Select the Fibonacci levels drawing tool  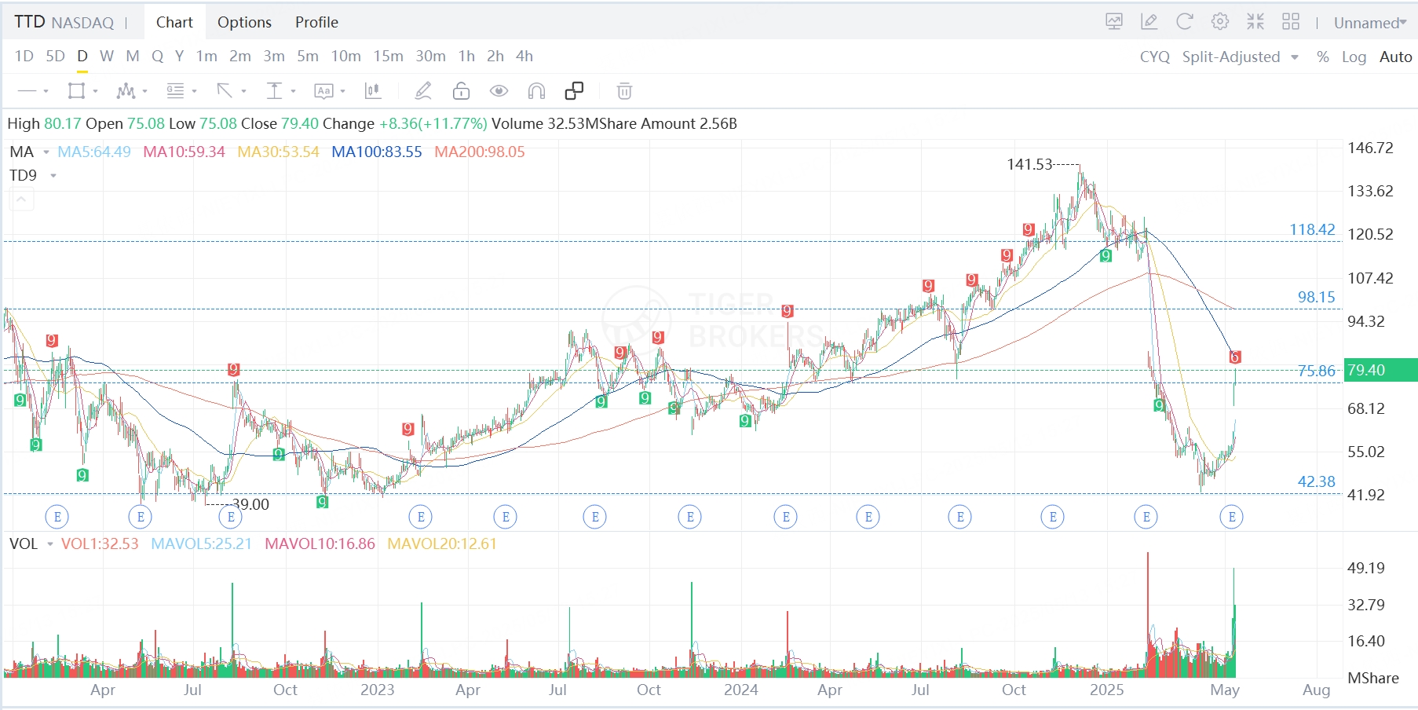click(175, 91)
